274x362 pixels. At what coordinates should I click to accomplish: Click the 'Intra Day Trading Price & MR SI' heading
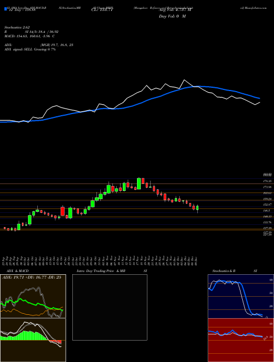pyautogui.click(x=112, y=271)
